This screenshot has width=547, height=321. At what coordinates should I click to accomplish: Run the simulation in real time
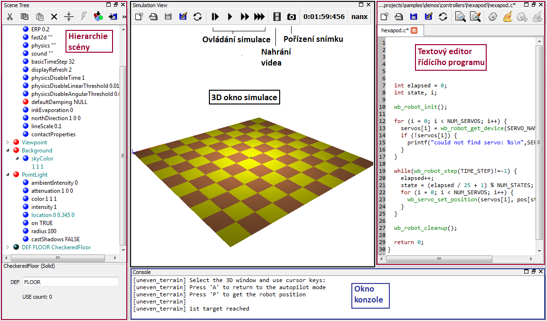[x=230, y=17]
